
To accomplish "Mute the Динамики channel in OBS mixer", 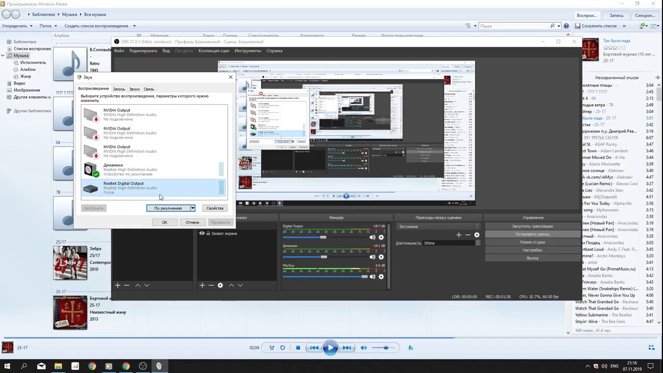I will (x=372, y=257).
